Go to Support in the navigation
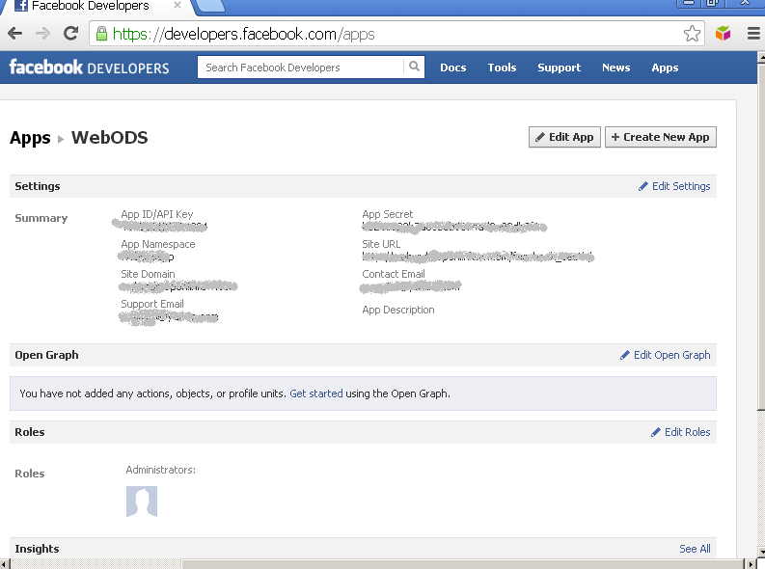765x569 pixels. pos(559,68)
